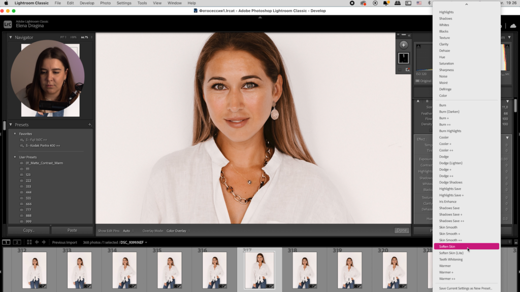Toggle the second monitor display 2 button
Screen dimensions: 520x292
click(17, 242)
